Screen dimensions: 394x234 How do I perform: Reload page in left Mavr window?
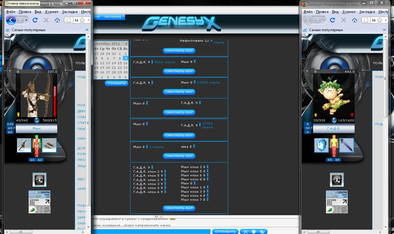(35, 20)
